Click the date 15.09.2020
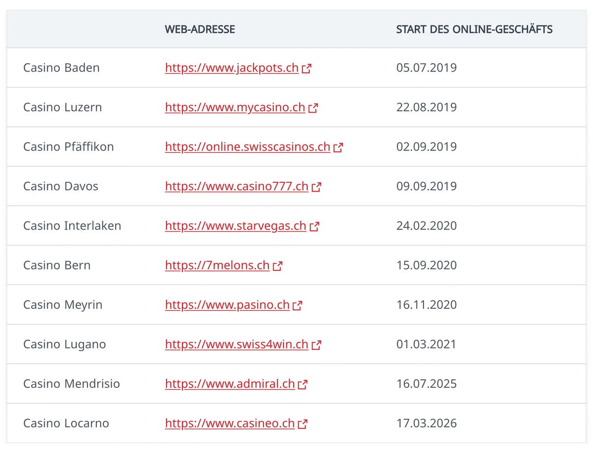 (426, 265)
